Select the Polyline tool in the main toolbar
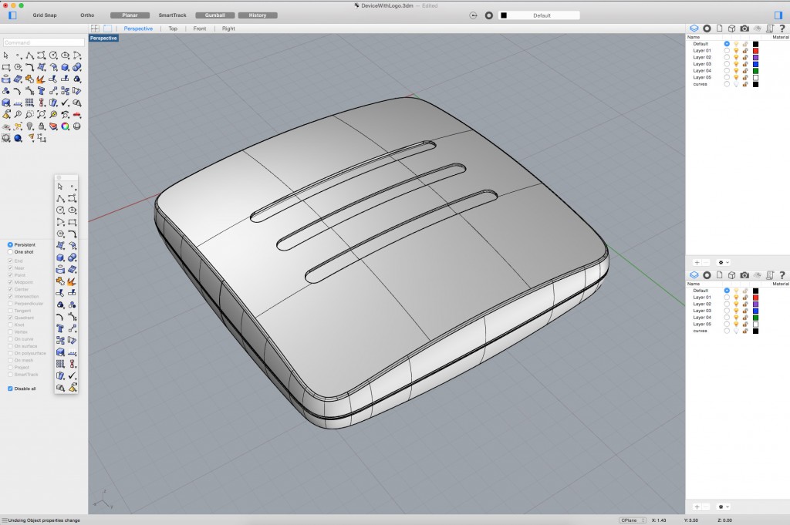The height and width of the screenshot is (525, 790). [x=30, y=56]
